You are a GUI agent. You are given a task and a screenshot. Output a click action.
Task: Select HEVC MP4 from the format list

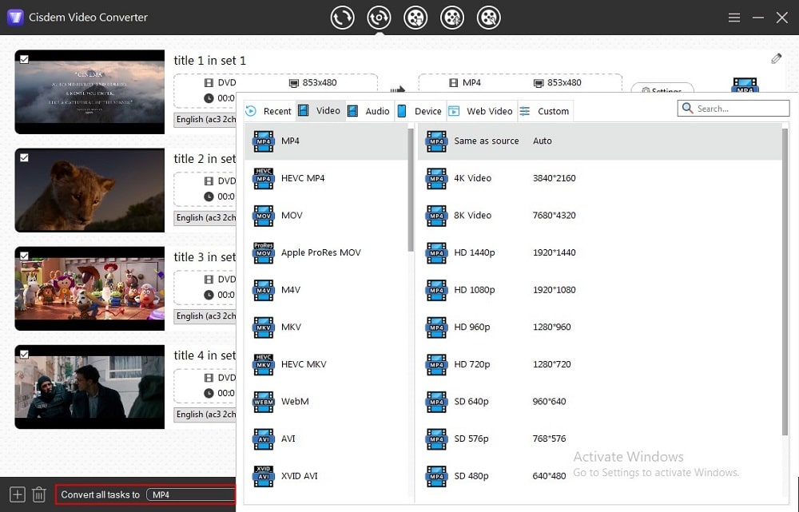click(304, 178)
